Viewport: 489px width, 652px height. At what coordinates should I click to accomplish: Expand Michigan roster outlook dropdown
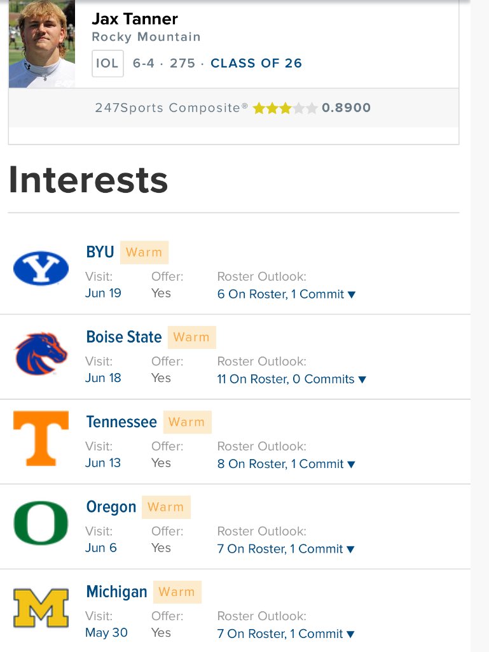pyautogui.click(x=286, y=634)
